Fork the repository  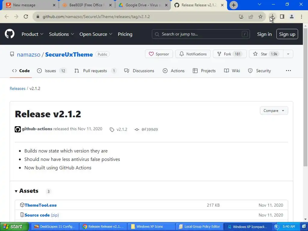(229, 54)
